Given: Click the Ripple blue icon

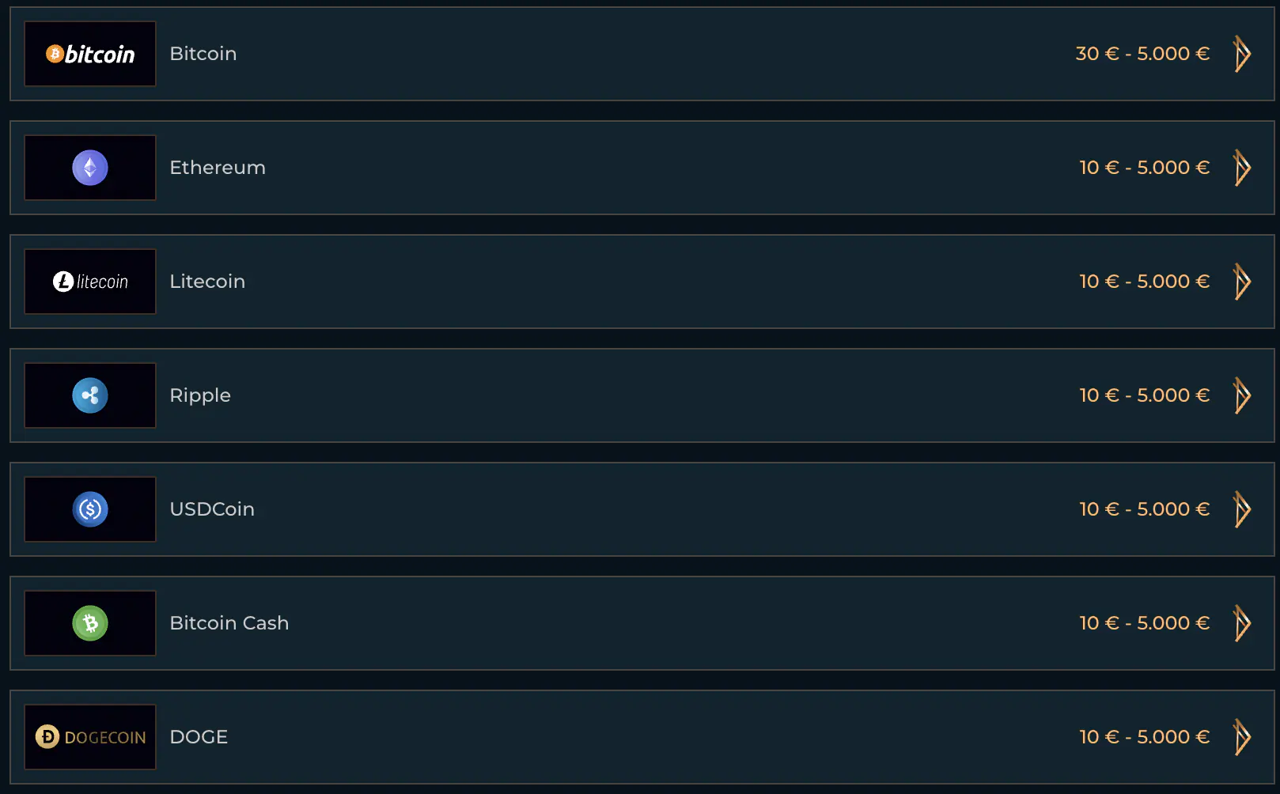Looking at the screenshot, I should [90, 395].
